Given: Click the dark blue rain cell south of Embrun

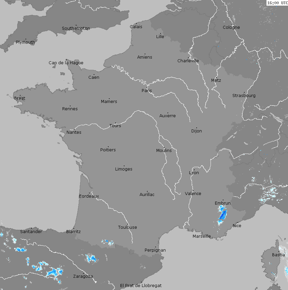Looking at the screenshot, I should click(x=223, y=215).
